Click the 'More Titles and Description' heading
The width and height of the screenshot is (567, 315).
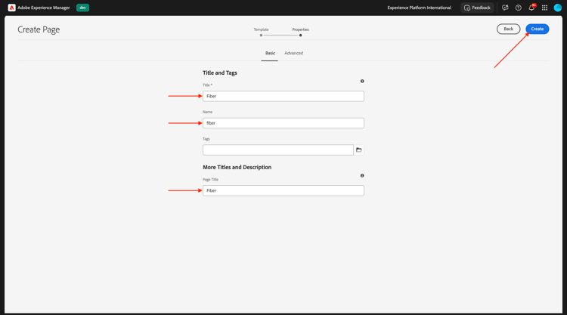237,167
